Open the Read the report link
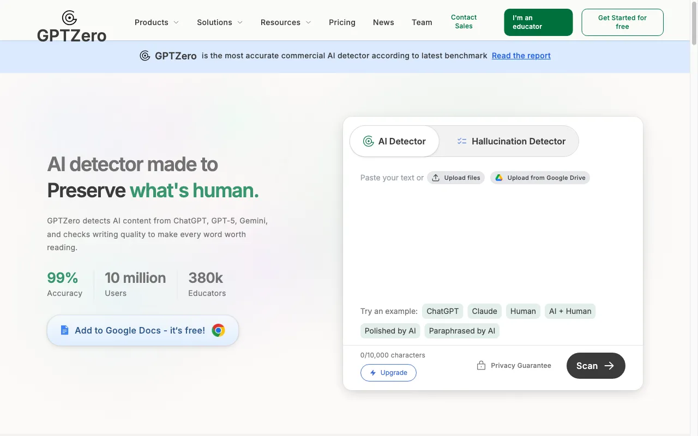This screenshot has height=436, width=698. 521,56
